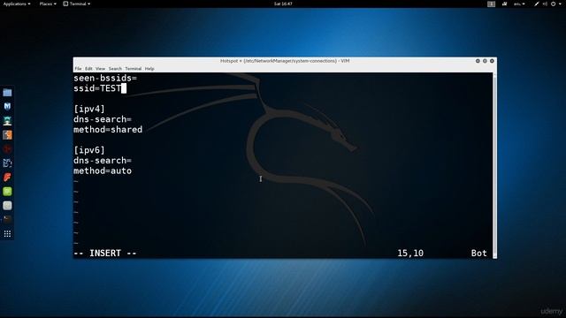Image resolution: width=566 pixels, height=318 pixels.
Task: Open the keyboard language en dropdown
Action: pyautogui.click(x=519, y=4)
